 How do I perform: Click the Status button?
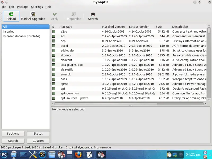tap(38, 134)
